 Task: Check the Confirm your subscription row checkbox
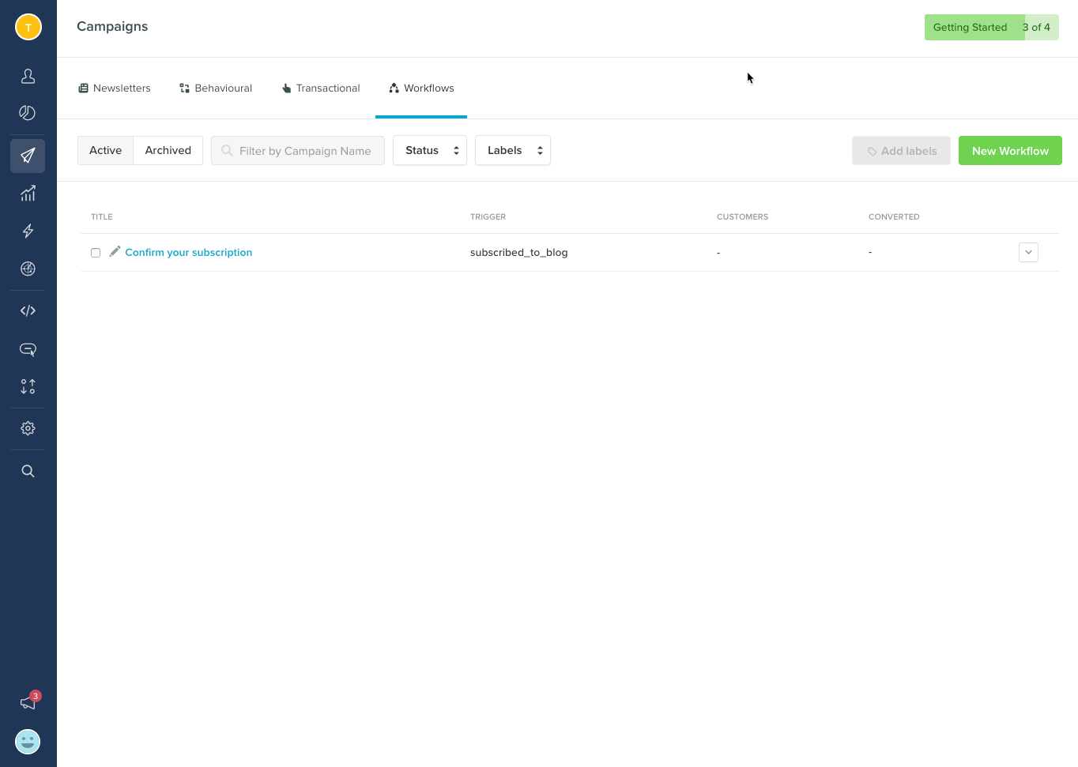(x=96, y=252)
